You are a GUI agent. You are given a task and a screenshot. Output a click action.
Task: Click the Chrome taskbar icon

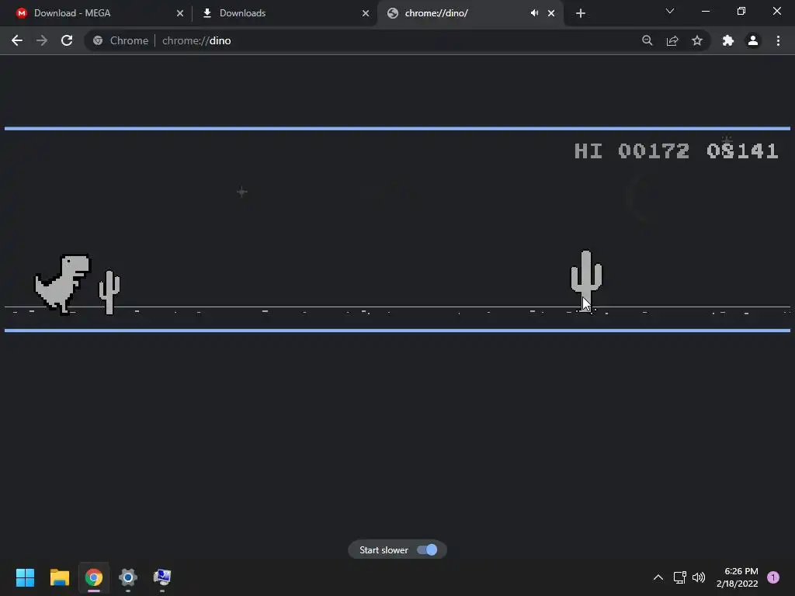pos(94,577)
